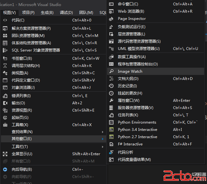
Task: Click the Page Inspector icon
Action: (x=111, y=19)
